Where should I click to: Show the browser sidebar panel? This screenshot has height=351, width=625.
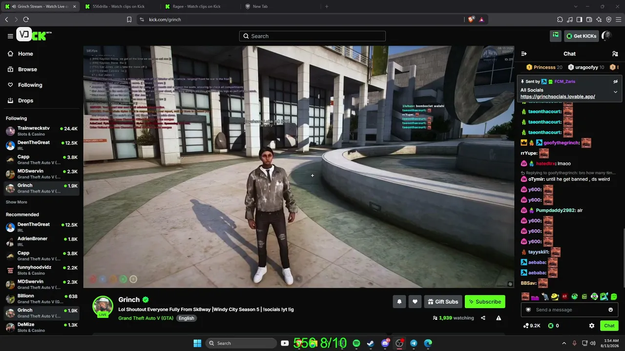pyautogui.click(x=579, y=19)
